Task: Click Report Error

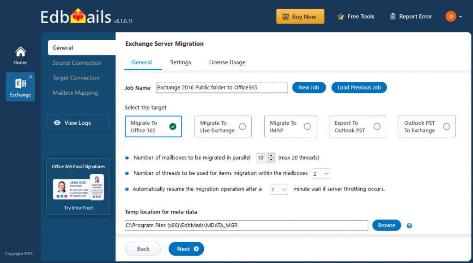Action: 411,17
